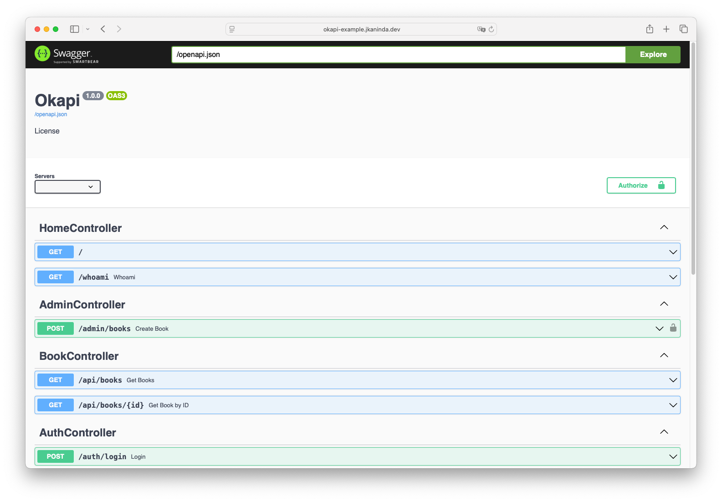Screen dimensions: 722x502
Task: Click the /api/books/{id} path text
Action: click(x=111, y=405)
